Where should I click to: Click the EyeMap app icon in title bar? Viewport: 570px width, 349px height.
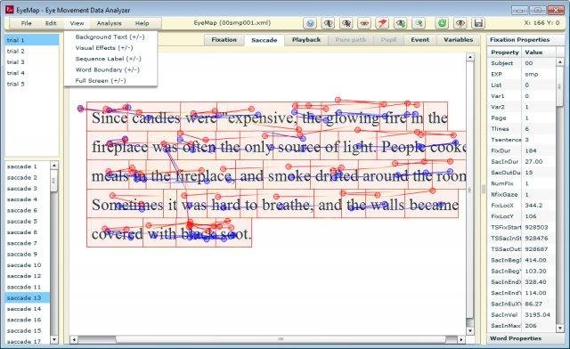coord(9,10)
